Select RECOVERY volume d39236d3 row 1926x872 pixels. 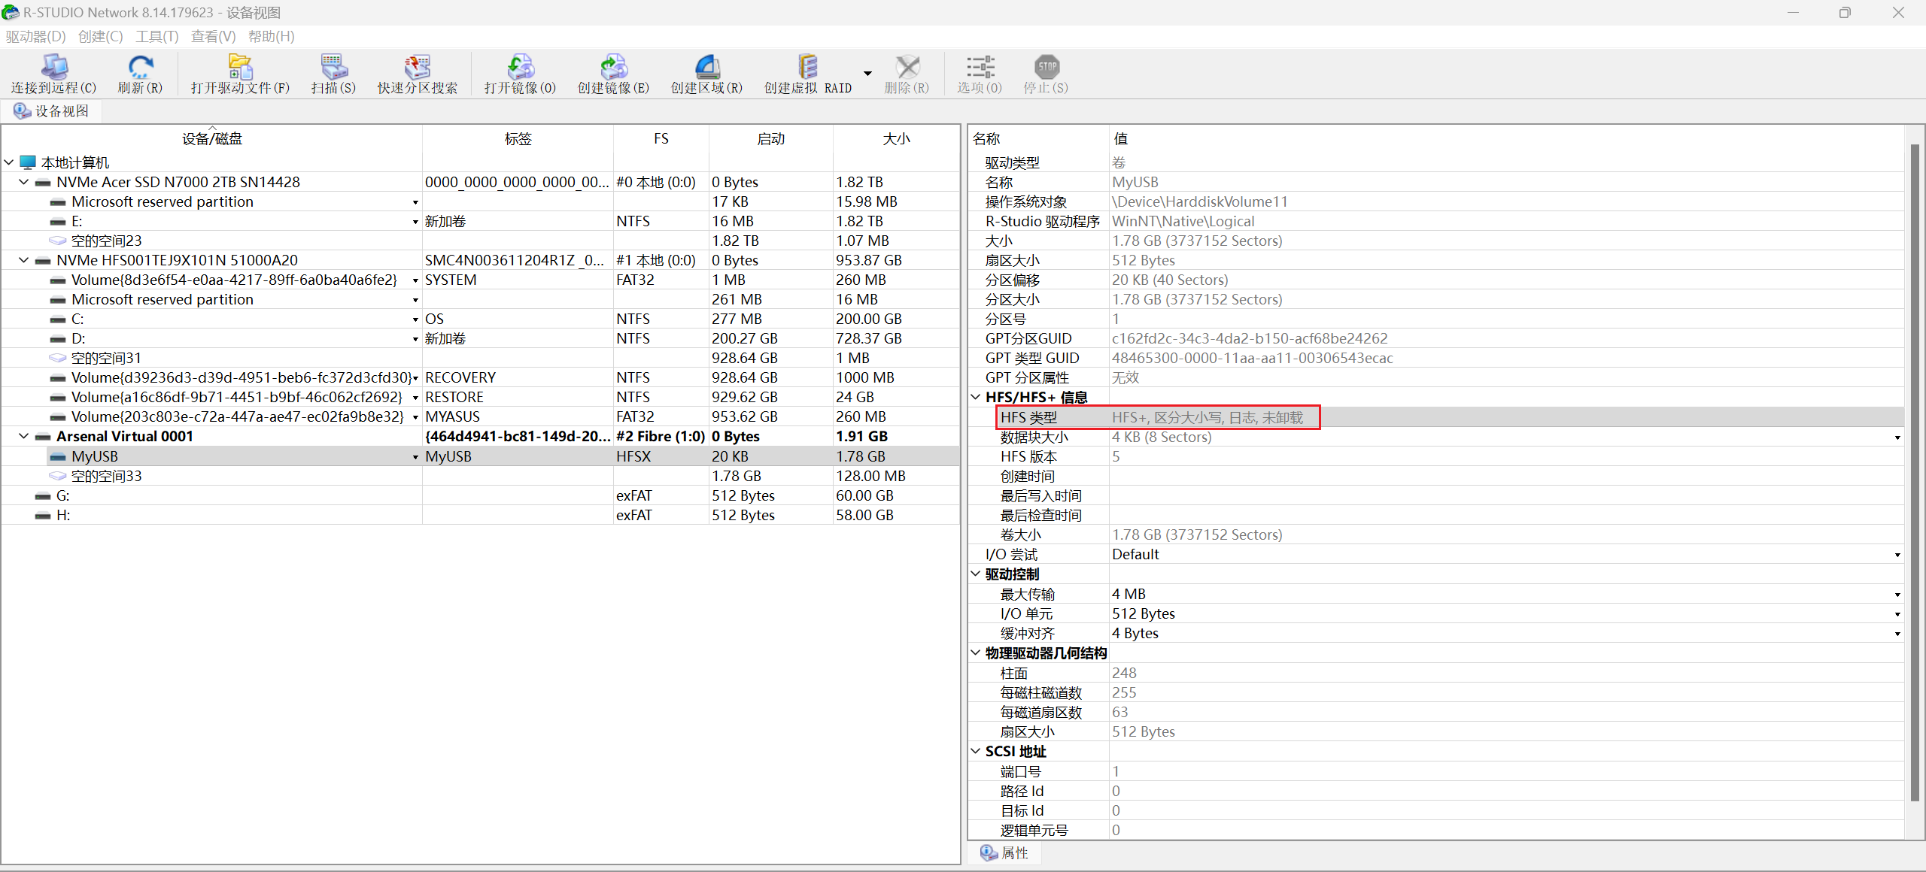click(x=480, y=377)
